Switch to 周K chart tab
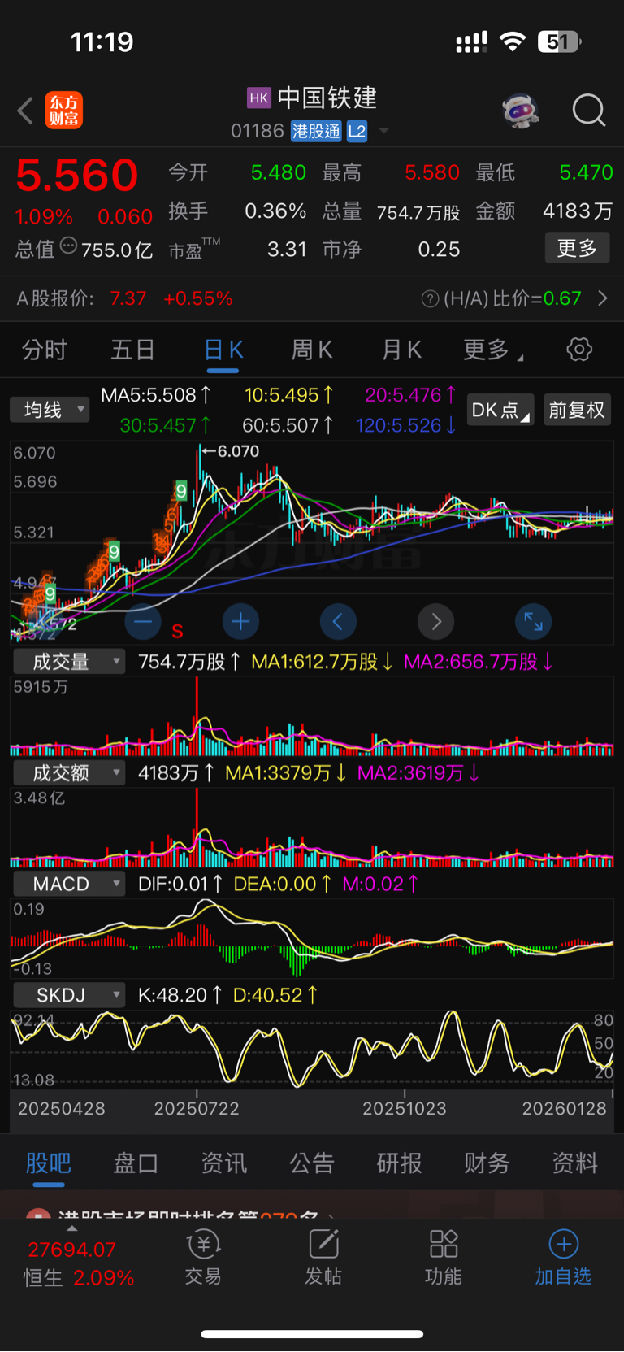624x1352 pixels. coord(312,350)
